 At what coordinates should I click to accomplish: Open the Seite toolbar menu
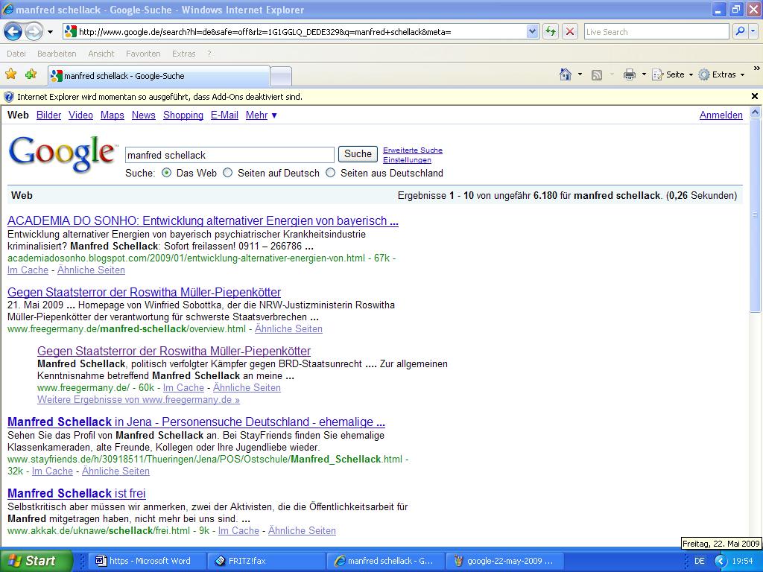click(673, 74)
